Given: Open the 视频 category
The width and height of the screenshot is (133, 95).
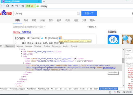Looking at the screenshot, I should point(67,20).
